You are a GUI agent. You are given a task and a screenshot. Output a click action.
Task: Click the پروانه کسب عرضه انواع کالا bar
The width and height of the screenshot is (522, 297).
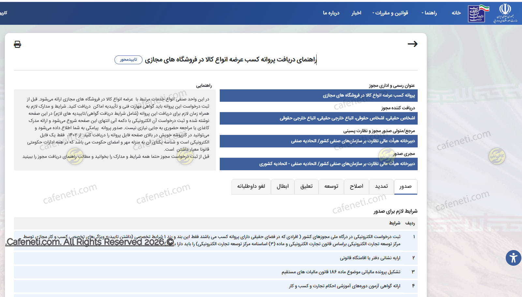[319, 96]
